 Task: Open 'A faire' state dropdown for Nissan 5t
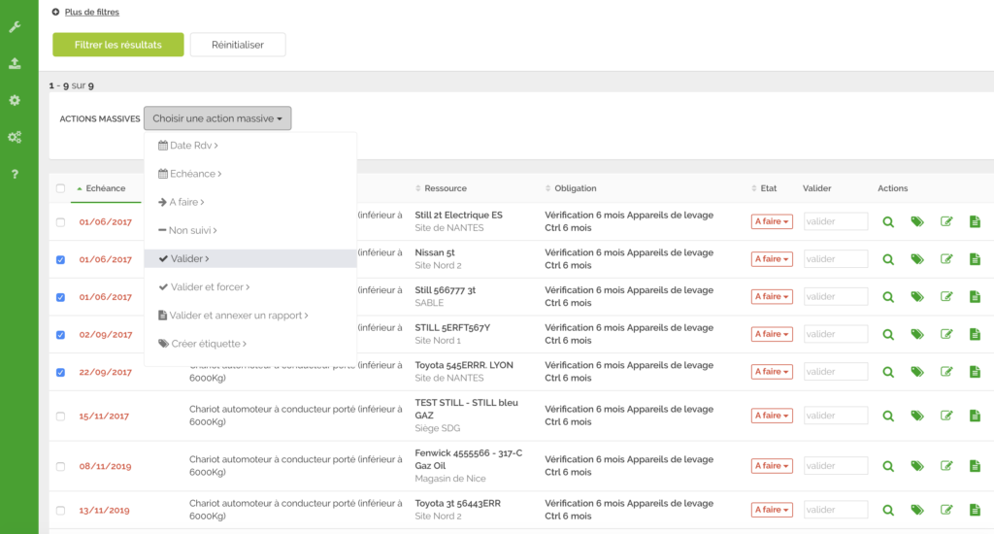click(x=772, y=259)
